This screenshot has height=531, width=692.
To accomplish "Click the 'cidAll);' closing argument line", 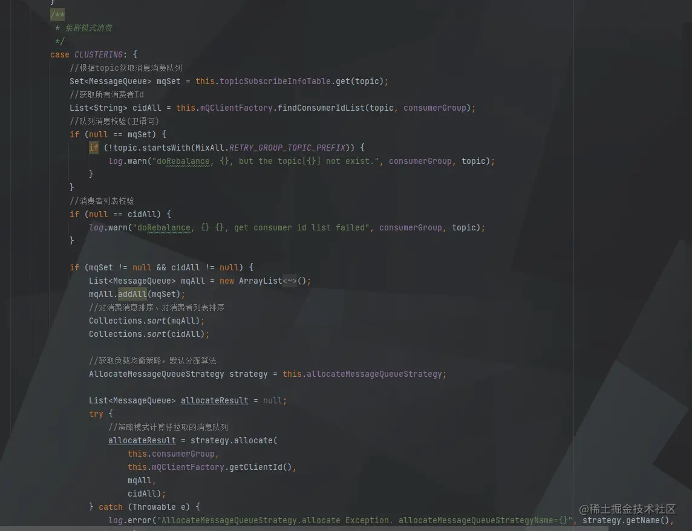I will (x=146, y=494).
